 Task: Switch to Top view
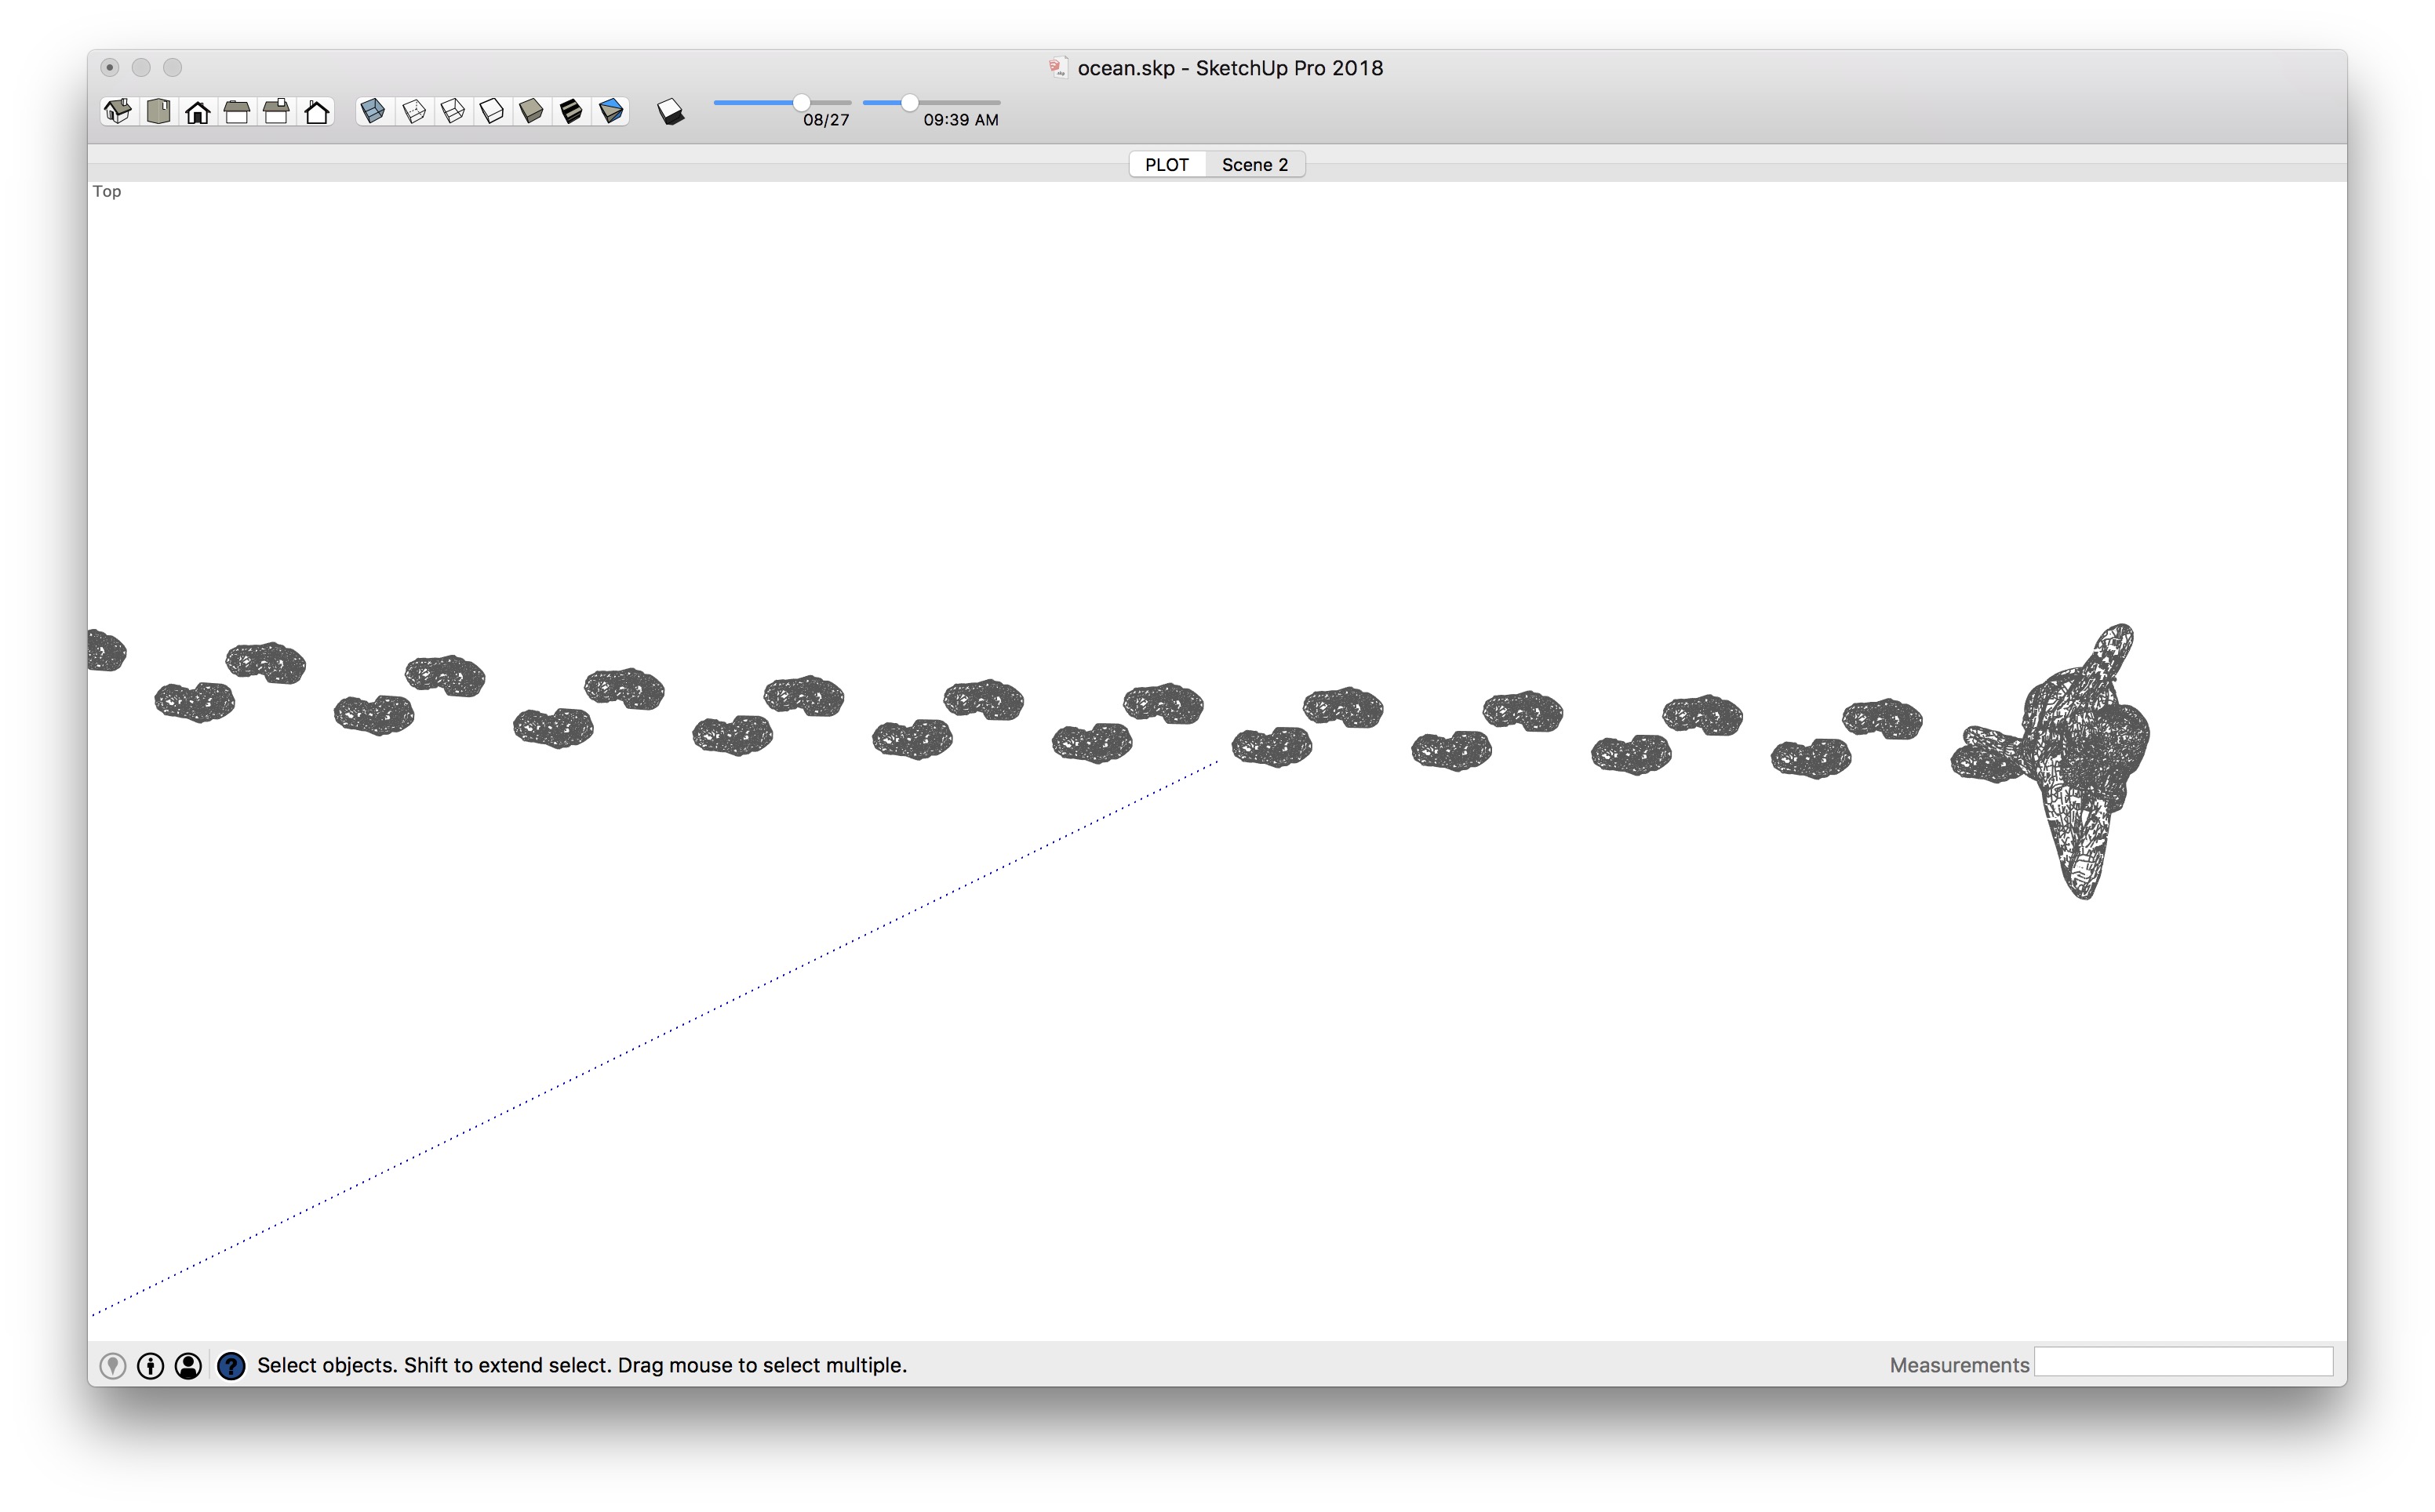(158, 111)
